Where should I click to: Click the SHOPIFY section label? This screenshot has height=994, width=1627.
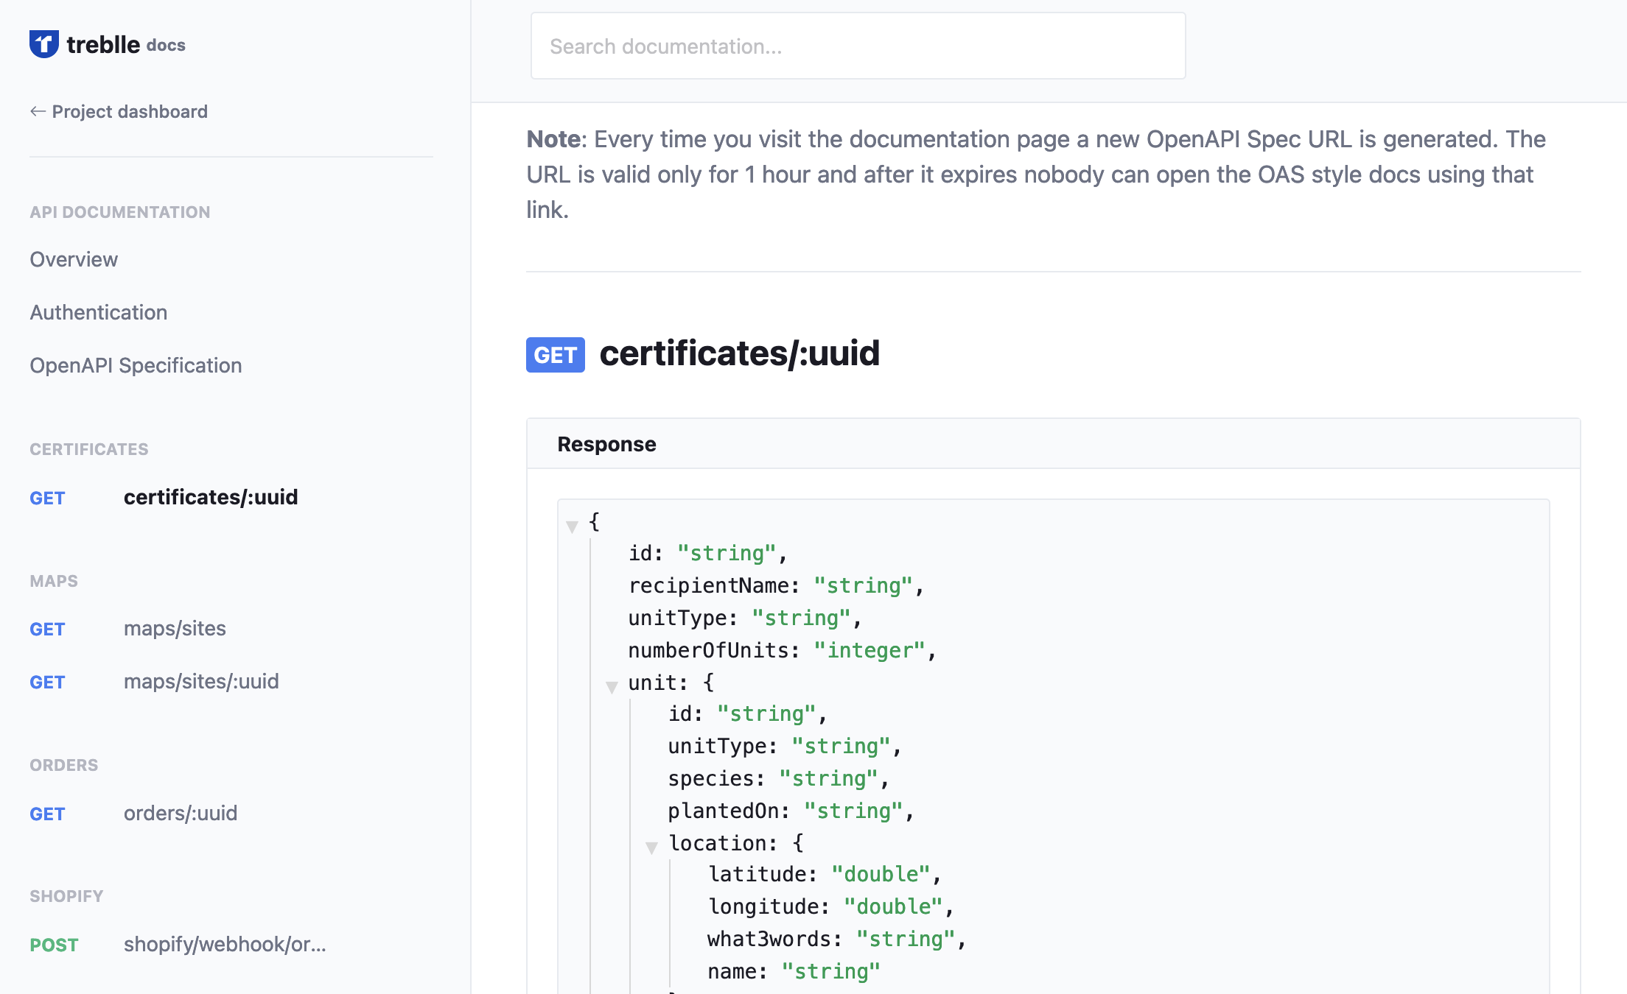66,896
